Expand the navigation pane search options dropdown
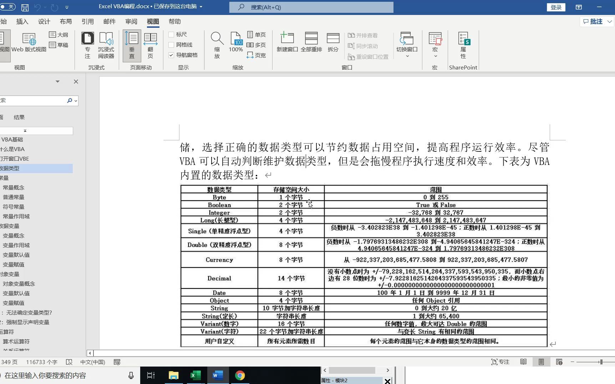 tap(75, 100)
